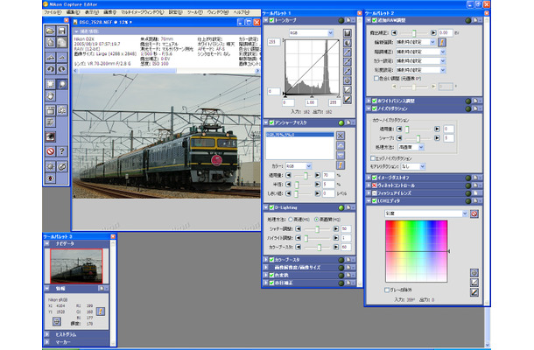Click the orange warning icon in the Unsharp Mask panel
Screen dimensions: 534x350
(x=341, y=165)
